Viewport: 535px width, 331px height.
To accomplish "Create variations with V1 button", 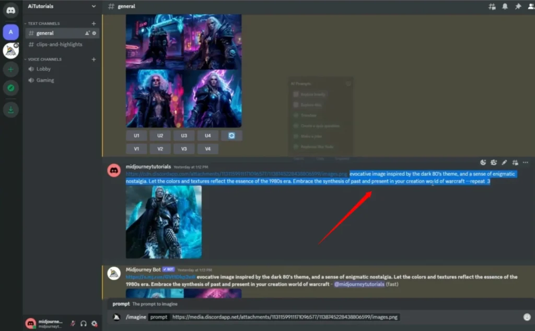I will pos(136,149).
